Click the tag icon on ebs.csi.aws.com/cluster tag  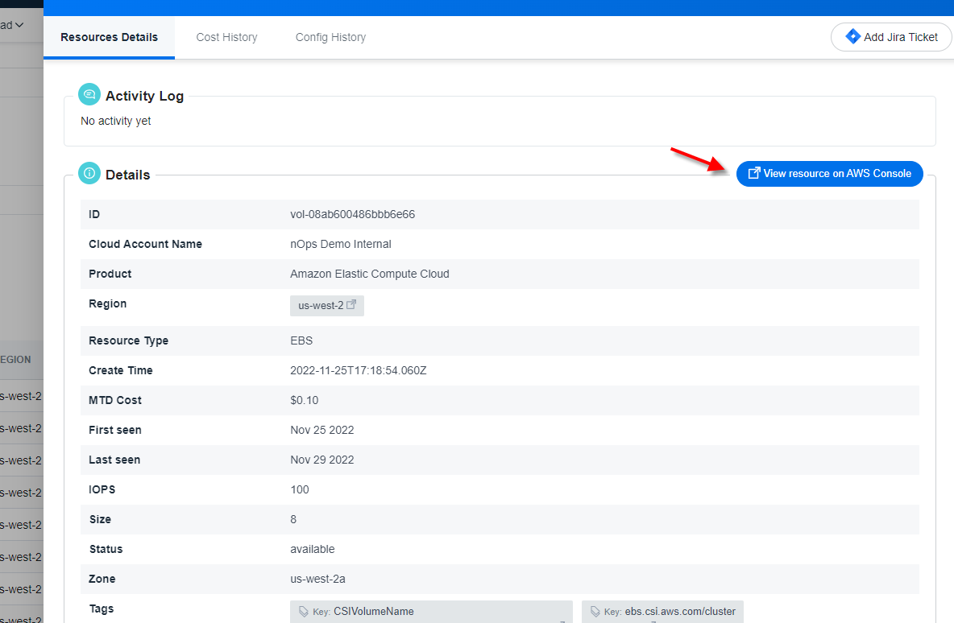[593, 612]
